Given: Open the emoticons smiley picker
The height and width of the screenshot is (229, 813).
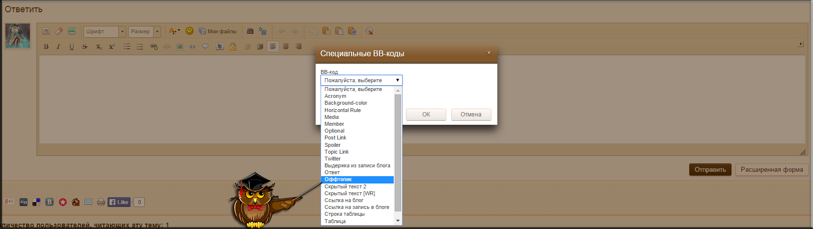Looking at the screenshot, I should 190,31.
